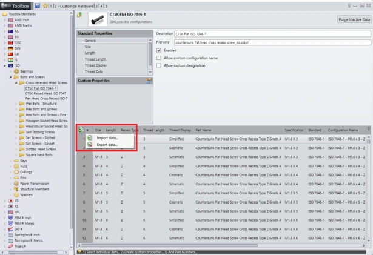Viewport: 373px width, 255px height.
Task: Click the status bar lightbulb tip icon
Action: [x=79, y=252]
